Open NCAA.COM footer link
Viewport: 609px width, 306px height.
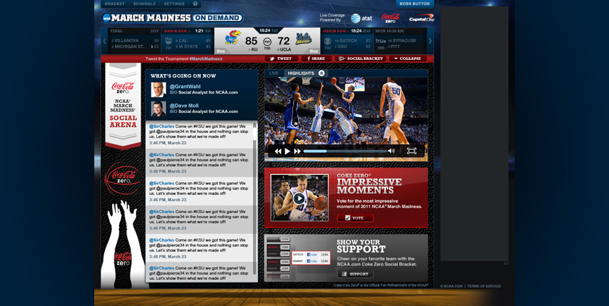452,286
